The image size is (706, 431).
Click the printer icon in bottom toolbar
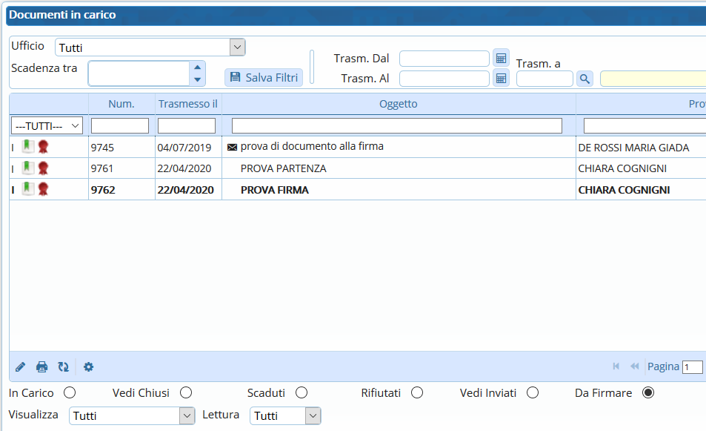(x=42, y=366)
